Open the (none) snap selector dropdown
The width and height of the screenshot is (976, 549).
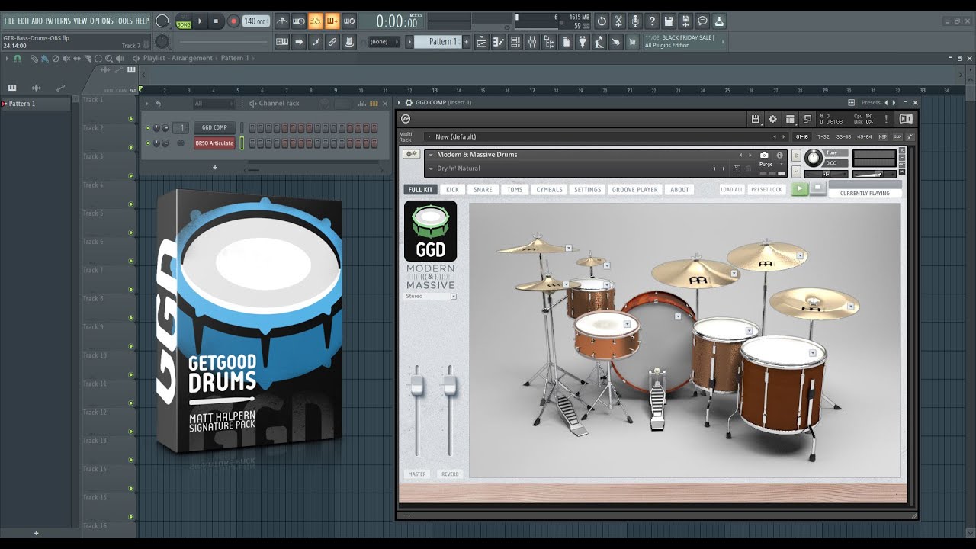click(x=384, y=42)
